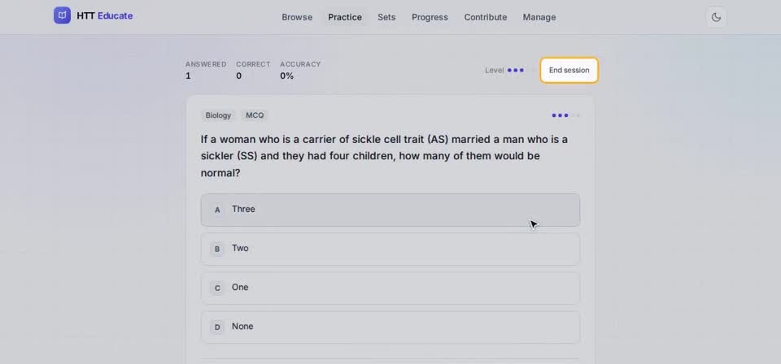Pick answer C: One
This screenshot has height=364, width=781.
coord(390,288)
